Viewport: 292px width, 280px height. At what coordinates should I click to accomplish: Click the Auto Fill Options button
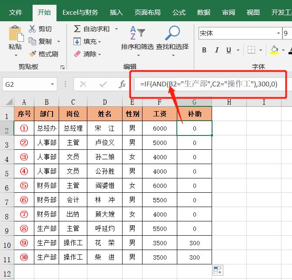coord(217,270)
